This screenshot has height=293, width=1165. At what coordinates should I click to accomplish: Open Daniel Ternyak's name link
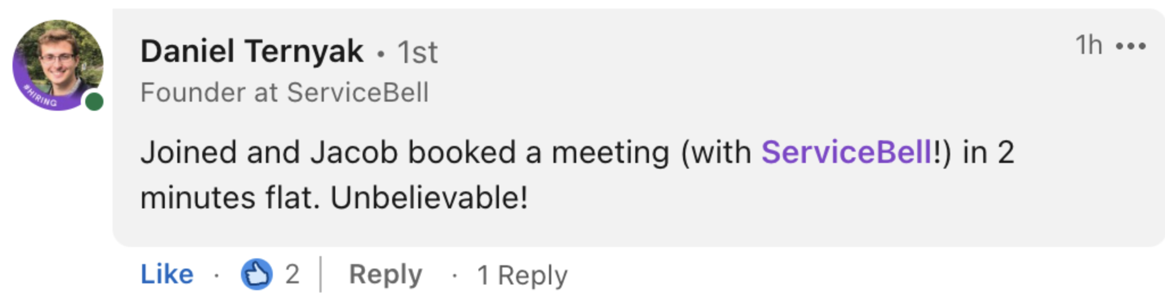(252, 51)
